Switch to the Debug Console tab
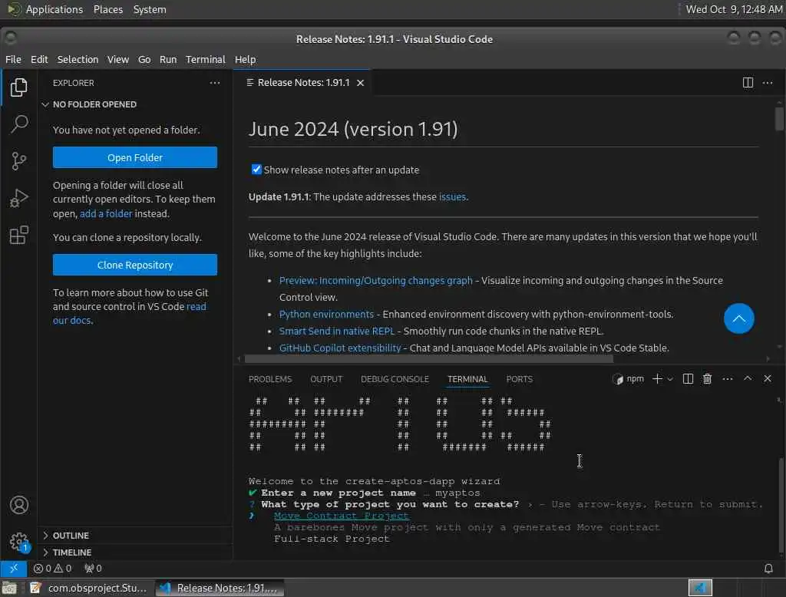Image resolution: width=786 pixels, height=597 pixels. (395, 379)
